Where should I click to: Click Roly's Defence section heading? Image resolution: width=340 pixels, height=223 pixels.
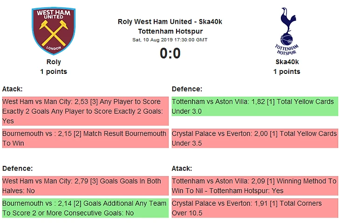[17, 168]
